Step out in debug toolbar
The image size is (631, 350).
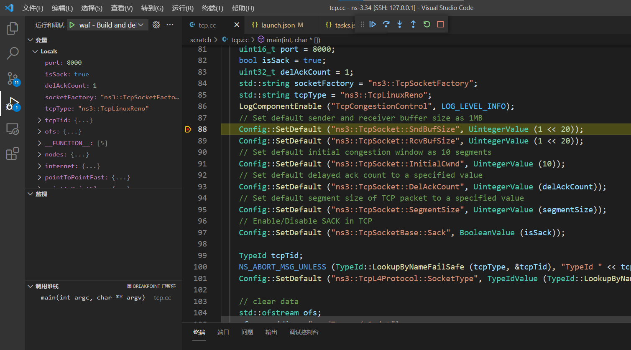click(413, 25)
